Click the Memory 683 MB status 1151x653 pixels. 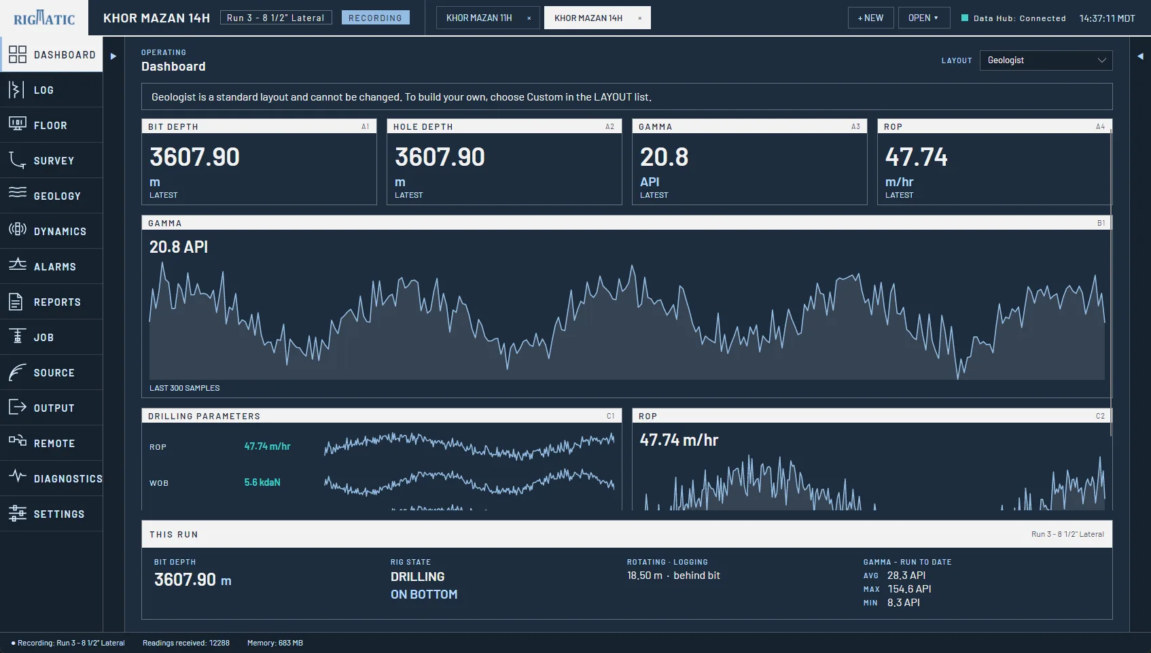click(275, 643)
